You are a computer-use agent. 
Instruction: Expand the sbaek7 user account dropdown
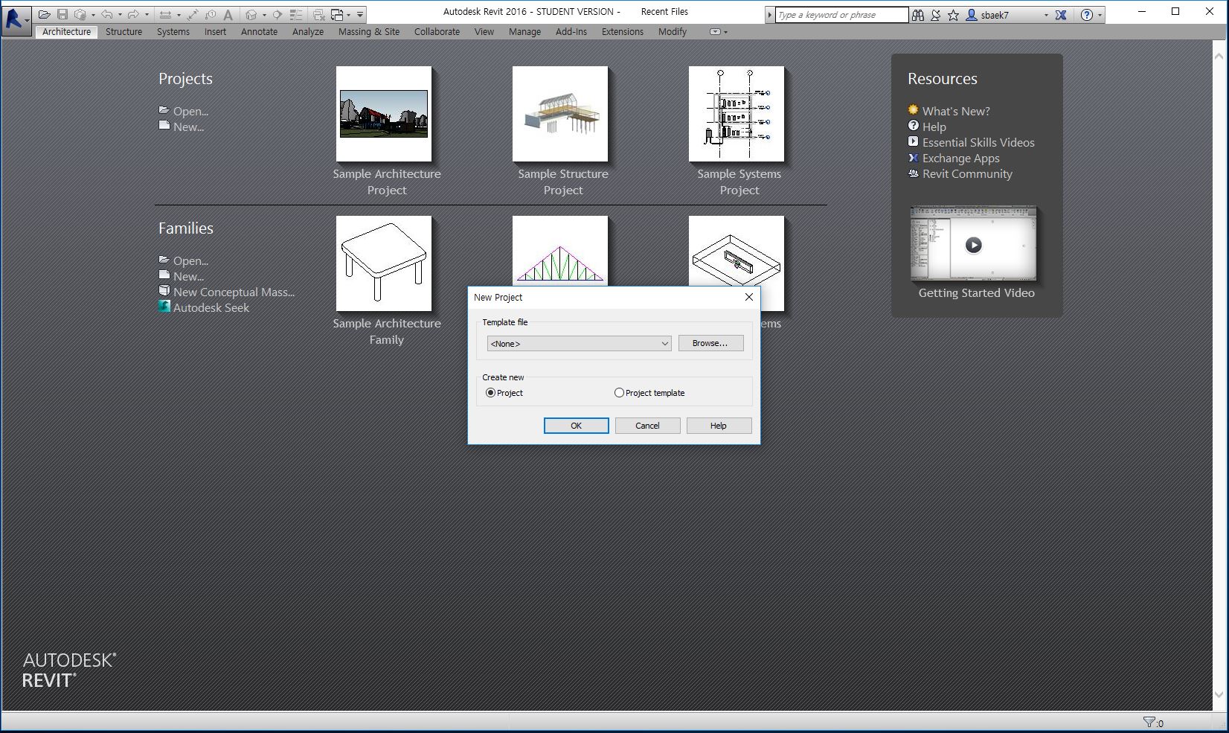point(1046,15)
